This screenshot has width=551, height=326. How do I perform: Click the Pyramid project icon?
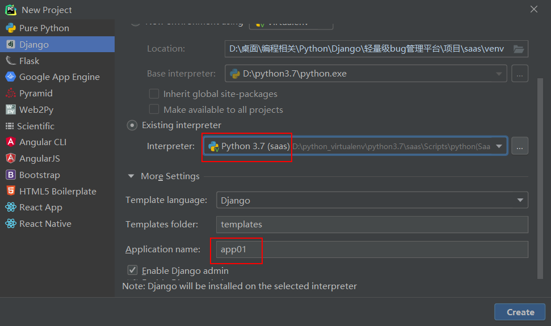click(11, 94)
